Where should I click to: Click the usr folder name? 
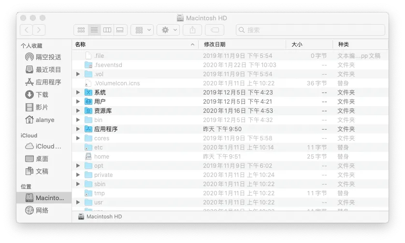98,202
